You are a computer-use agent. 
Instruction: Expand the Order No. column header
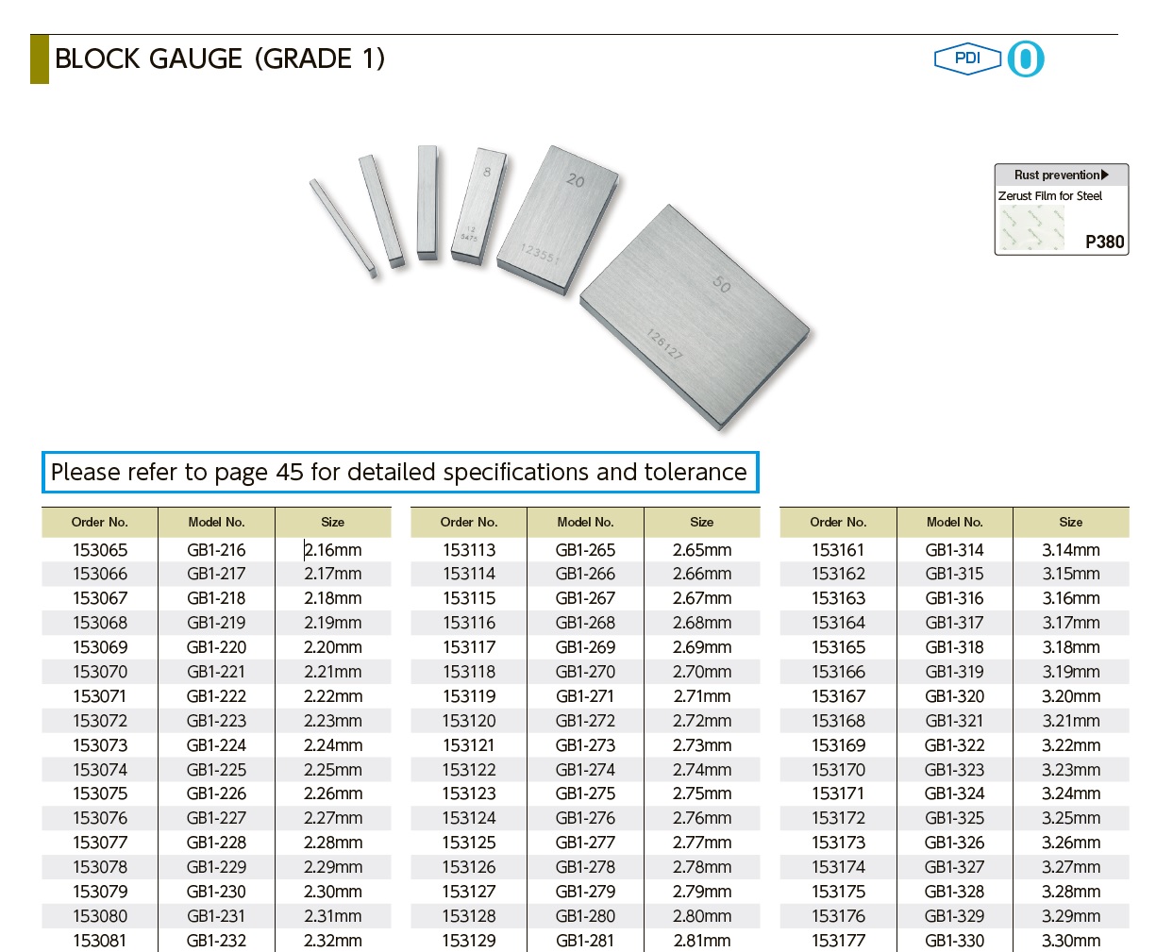coord(99,522)
